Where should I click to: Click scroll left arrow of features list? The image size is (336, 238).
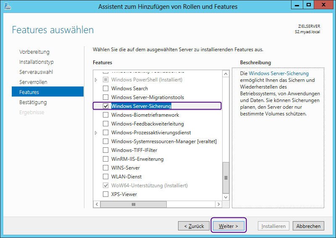[97, 204]
